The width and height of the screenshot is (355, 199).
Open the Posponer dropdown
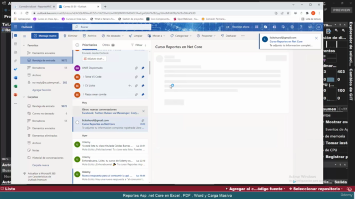[x=215, y=36]
